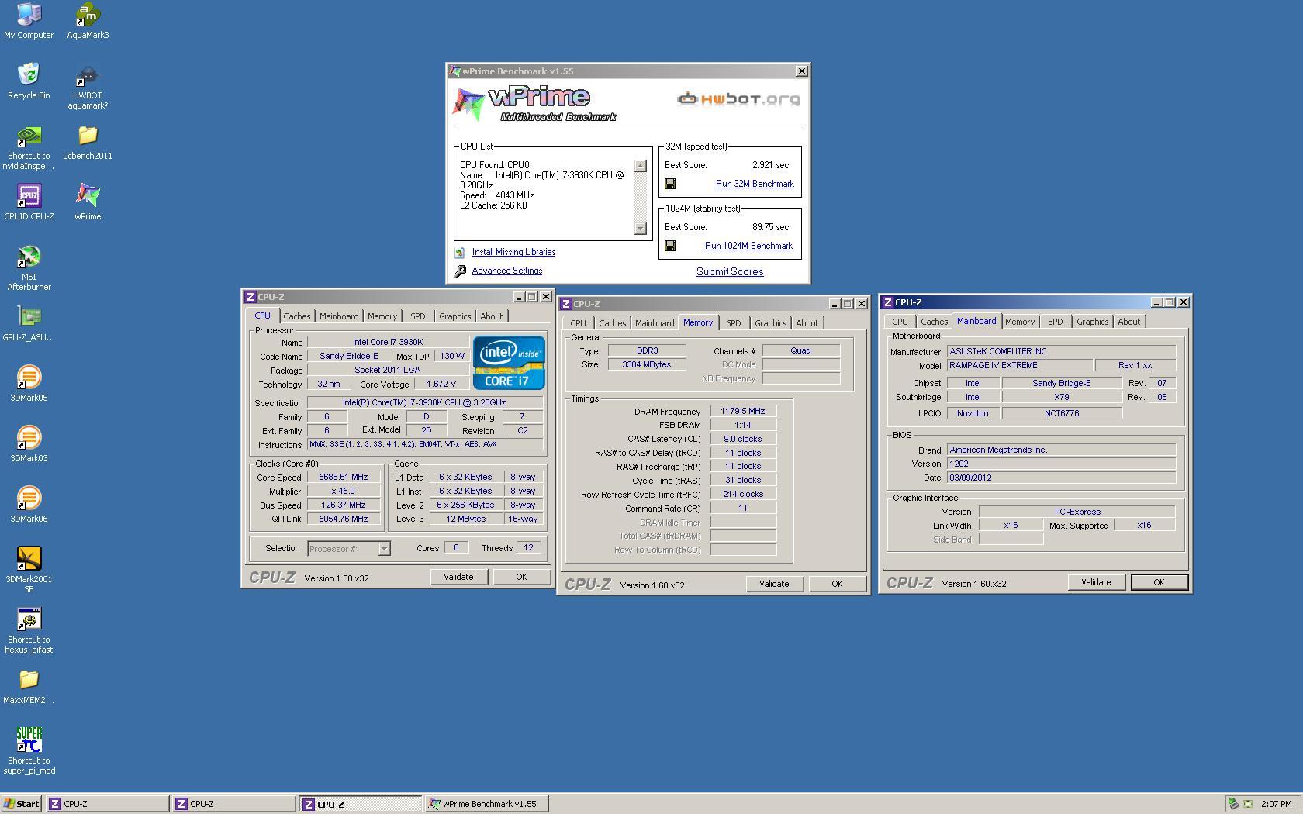Open Graphics tab in Memory CPU-Z window
1303x814 pixels.
[x=770, y=323]
